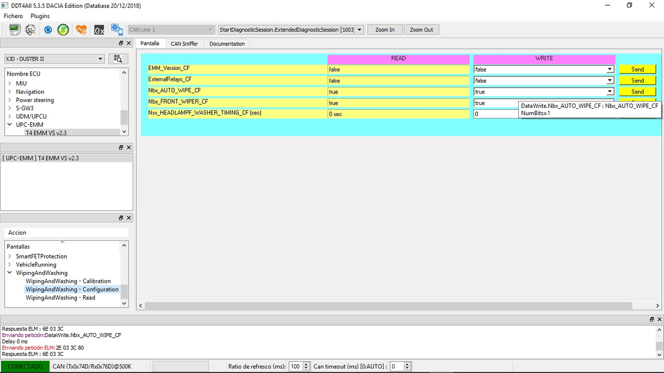Select WipingAndWashing - Configuration screen

(x=72, y=290)
